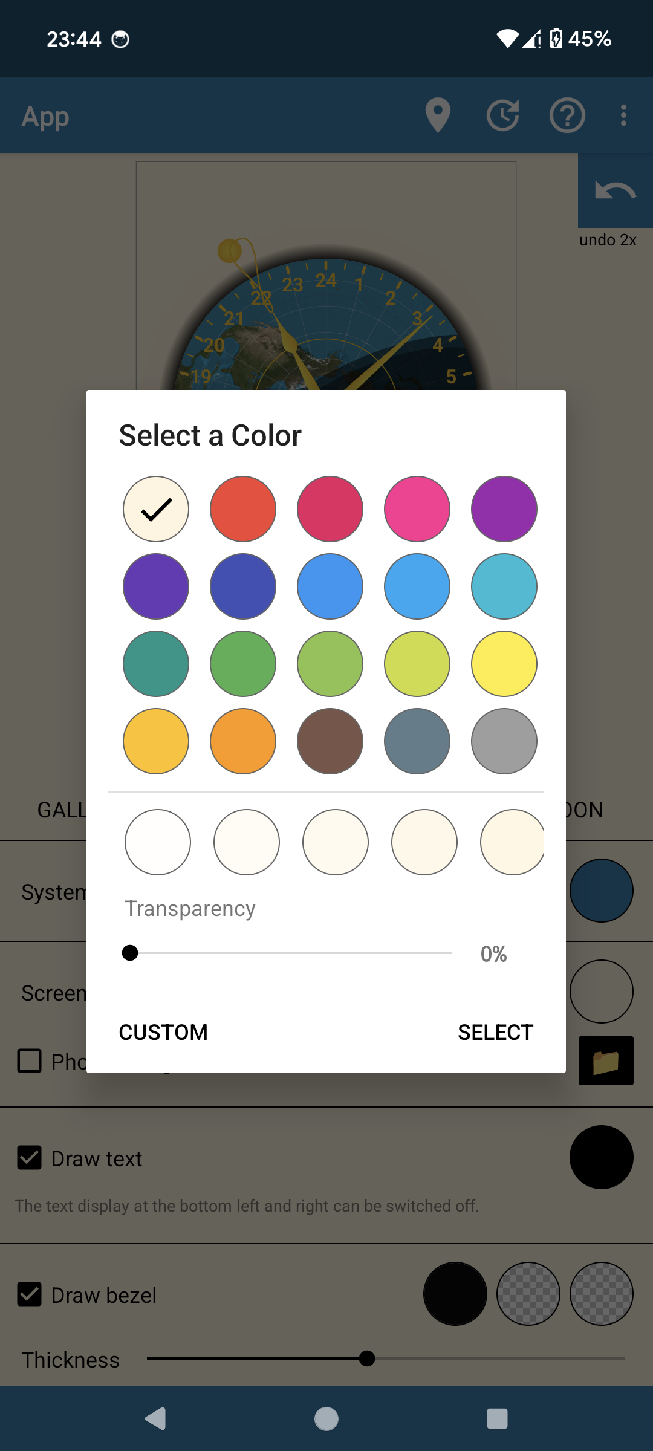This screenshot has height=1451, width=653.
Task: Open the help question mark icon
Action: 567,115
